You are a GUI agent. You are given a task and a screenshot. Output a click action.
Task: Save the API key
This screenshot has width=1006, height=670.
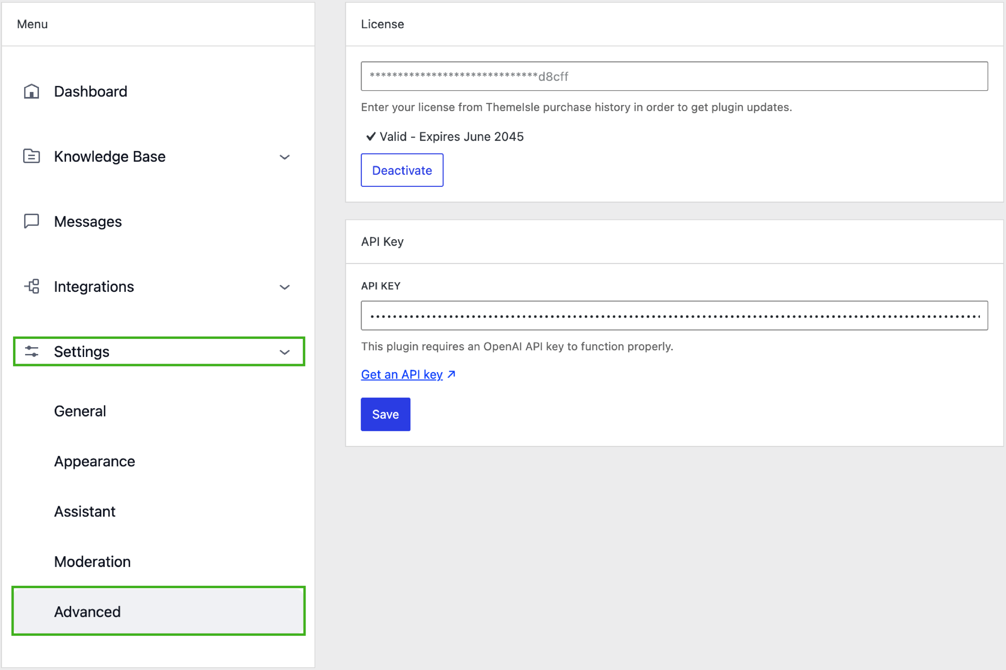pyautogui.click(x=385, y=414)
